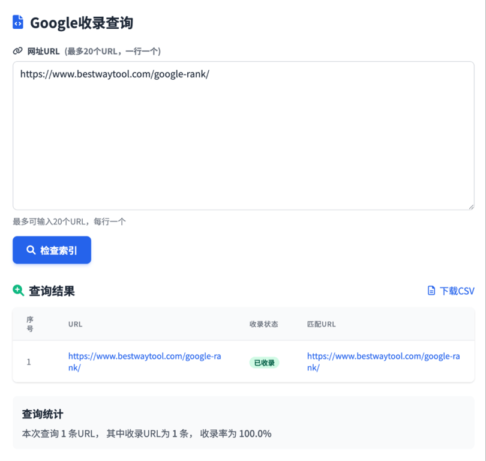Click the green magnifier icon beside 查询结果
486x461 pixels.
click(18, 291)
